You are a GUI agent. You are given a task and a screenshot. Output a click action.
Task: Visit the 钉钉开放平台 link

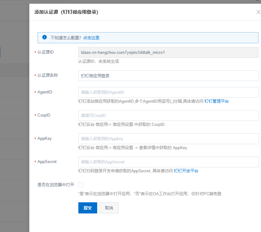tap(186, 171)
